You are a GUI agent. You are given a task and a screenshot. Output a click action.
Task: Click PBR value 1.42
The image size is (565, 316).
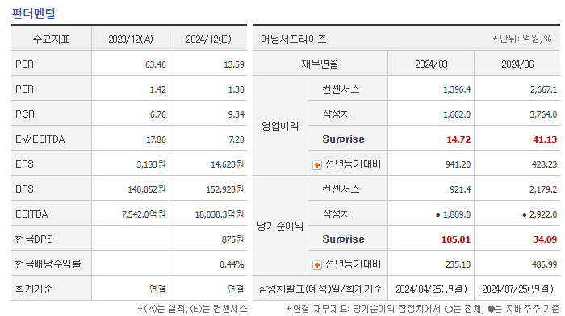158,89
